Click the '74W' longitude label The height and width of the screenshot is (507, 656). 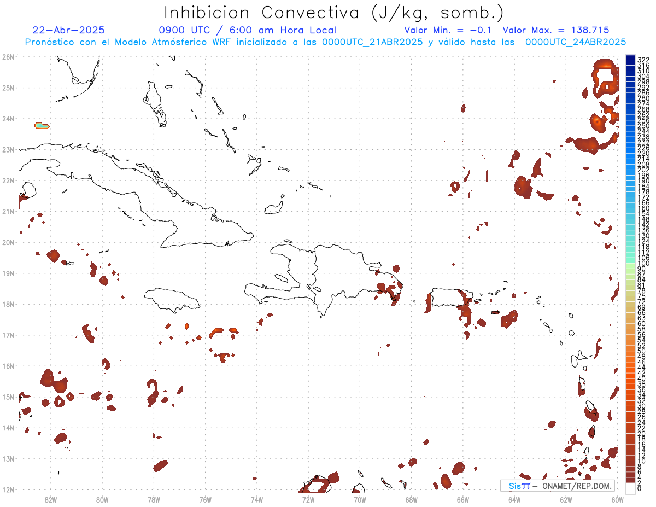click(257, 499)
